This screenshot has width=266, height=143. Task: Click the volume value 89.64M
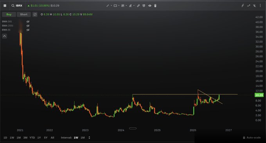coord(88,14)
